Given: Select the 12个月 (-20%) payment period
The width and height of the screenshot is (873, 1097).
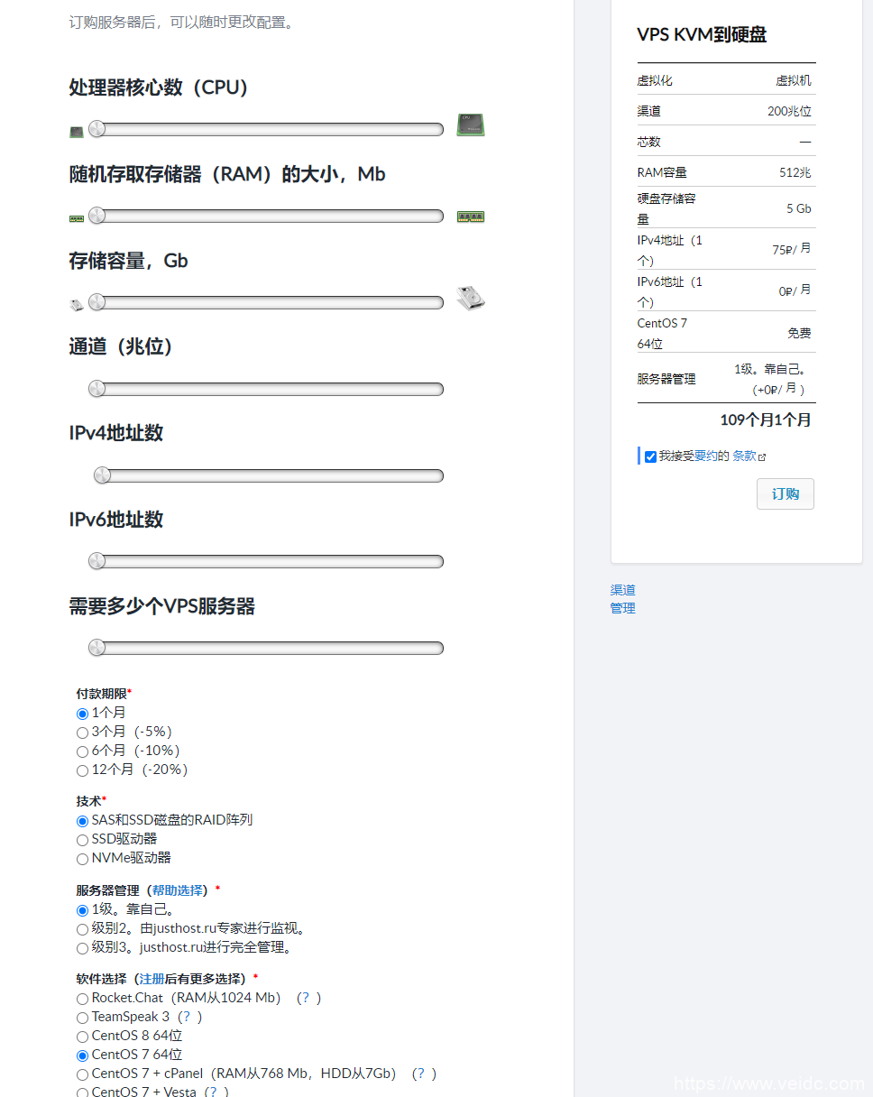Looking at the screenshot, I should (x=83, y=770).
